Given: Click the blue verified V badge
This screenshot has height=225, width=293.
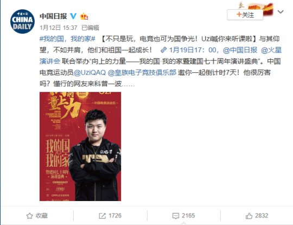Looking at the screenshot, I should [73, 16].
